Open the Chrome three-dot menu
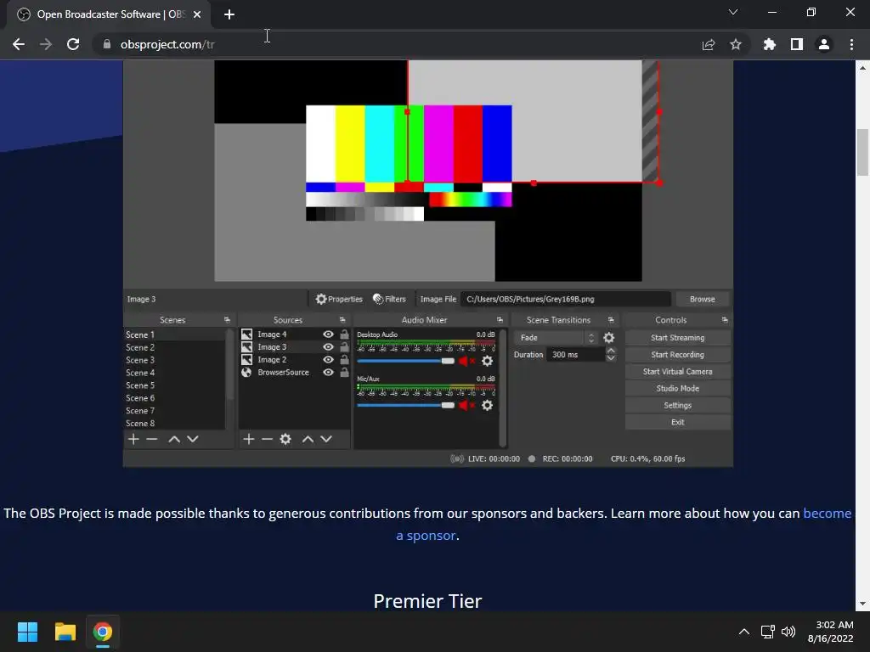Screen dimensions: 870x652 coord(851,44)
